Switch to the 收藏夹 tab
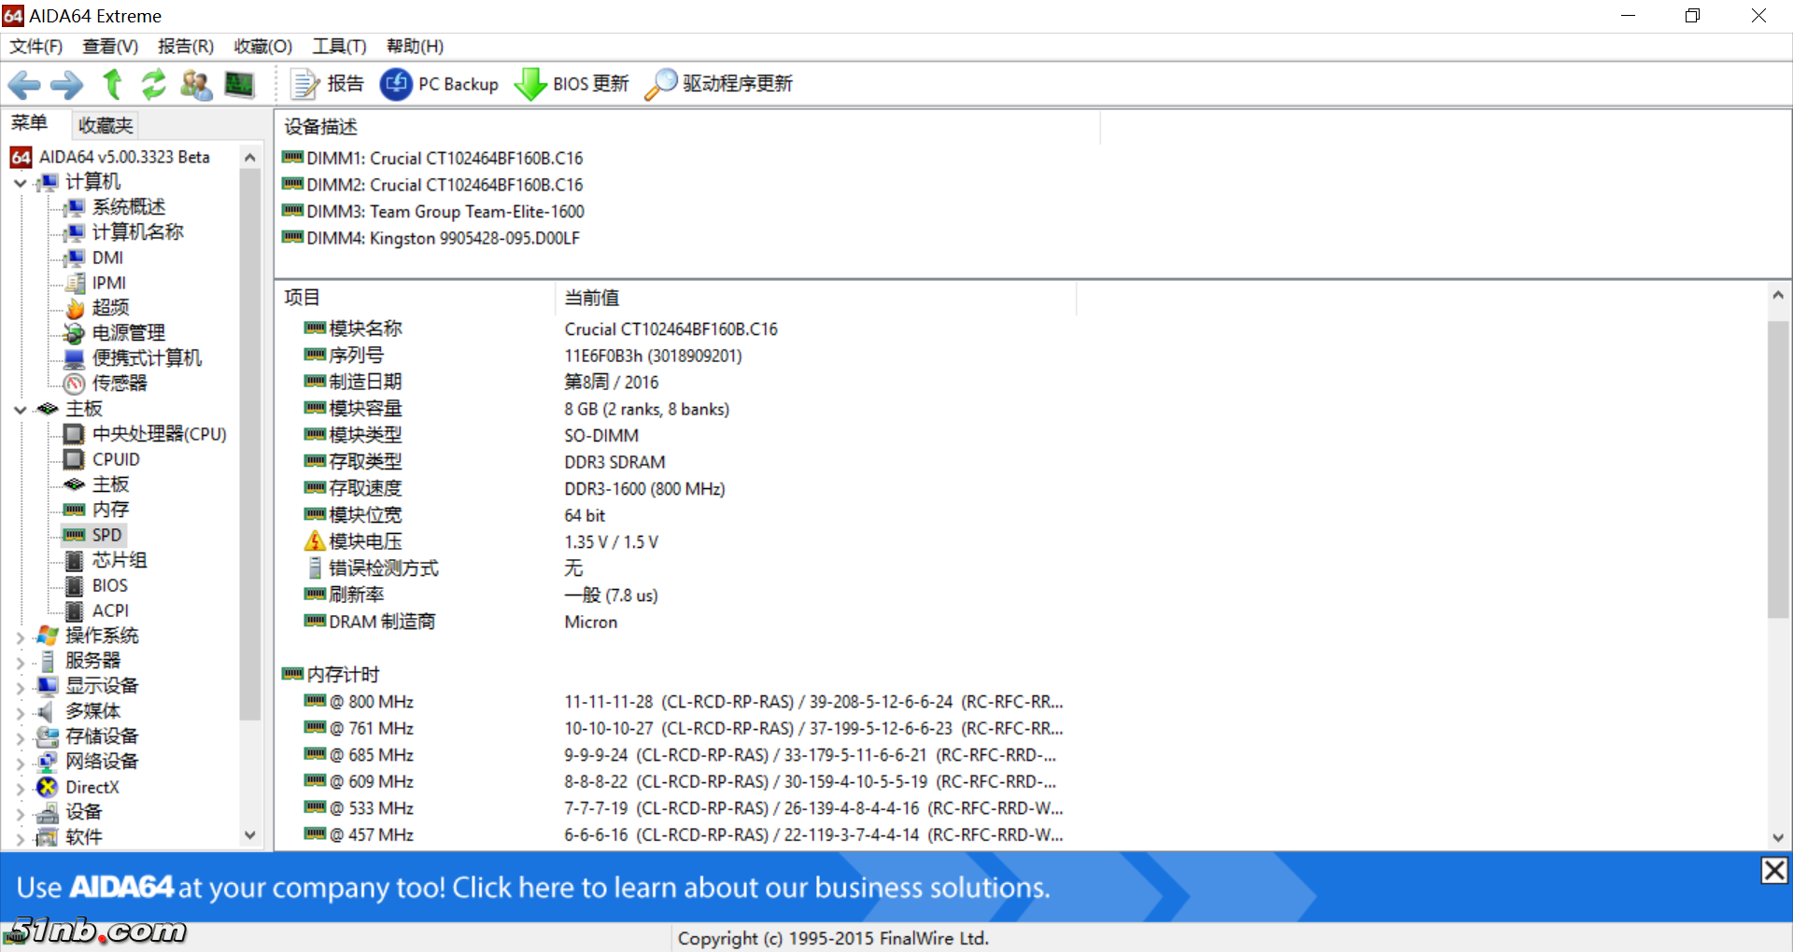Viewport: 1793px width, 952px height. tap(106, 125)
